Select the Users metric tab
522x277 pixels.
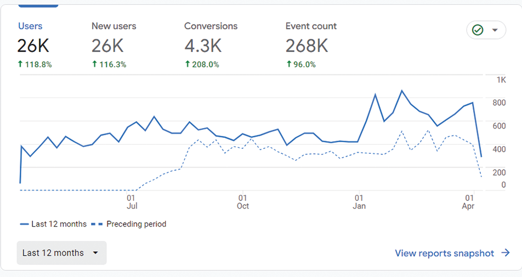point(30,26)
